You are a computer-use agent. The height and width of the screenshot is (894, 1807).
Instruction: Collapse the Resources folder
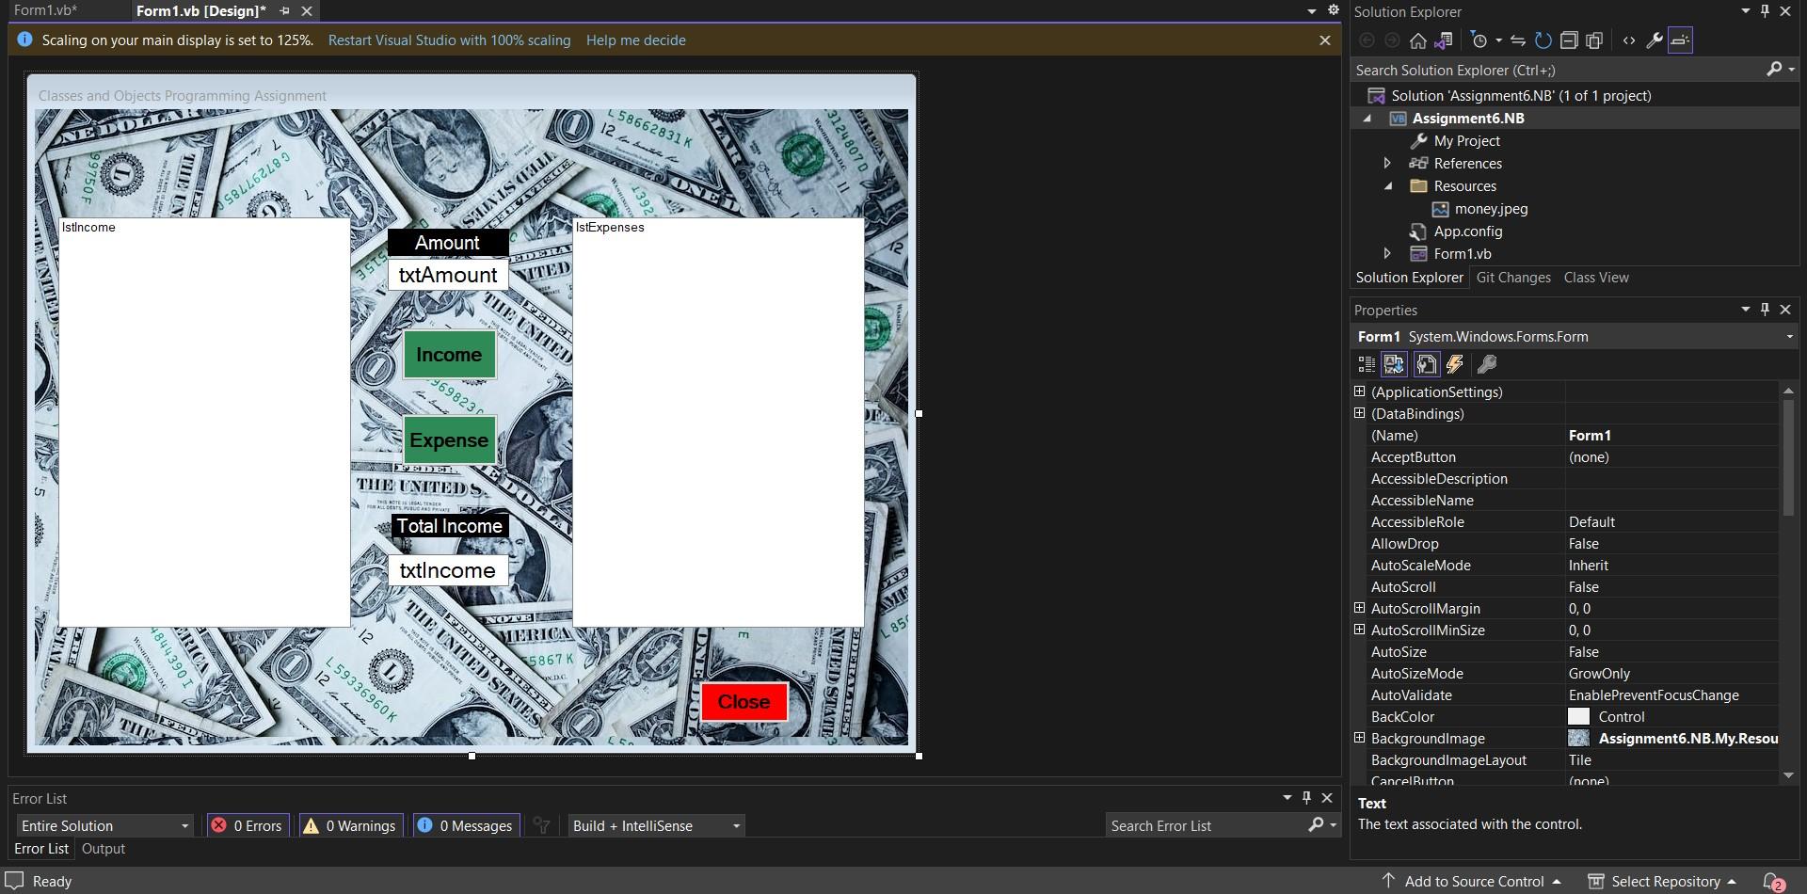[x=1387, y=186]
